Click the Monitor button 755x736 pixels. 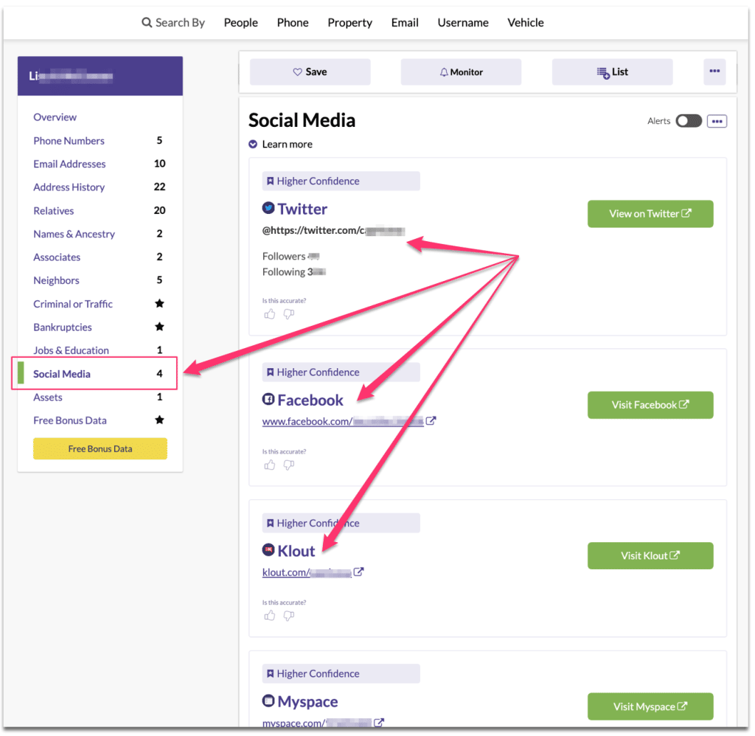click(462, 72)
